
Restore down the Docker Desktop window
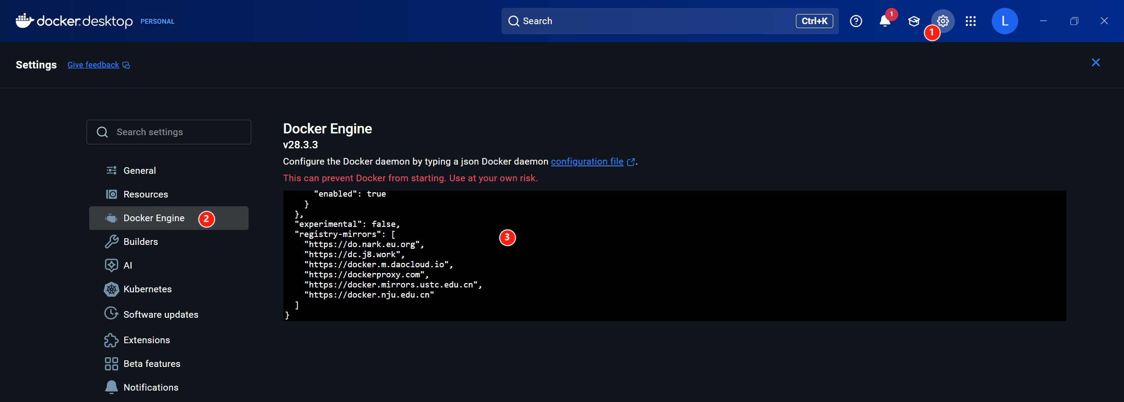[x=1074, y=21]
